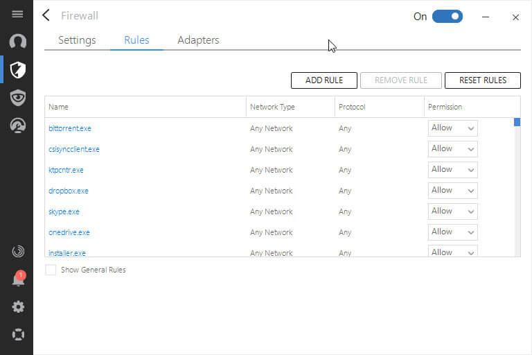532x355 pixels.
Task: Open the hamburger menu in sidebar
Action: (17, 15)
